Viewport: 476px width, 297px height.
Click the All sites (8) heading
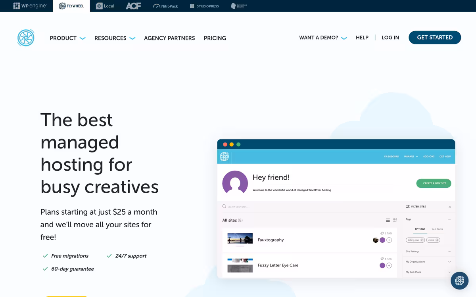pyautogui.click(x=232, y=220)
